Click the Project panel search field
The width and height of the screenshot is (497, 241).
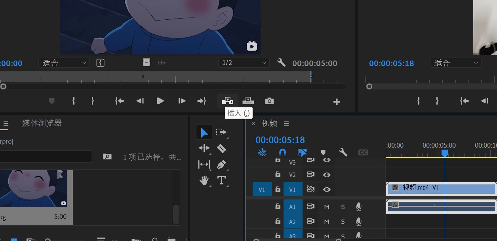[x=46, y=156]
